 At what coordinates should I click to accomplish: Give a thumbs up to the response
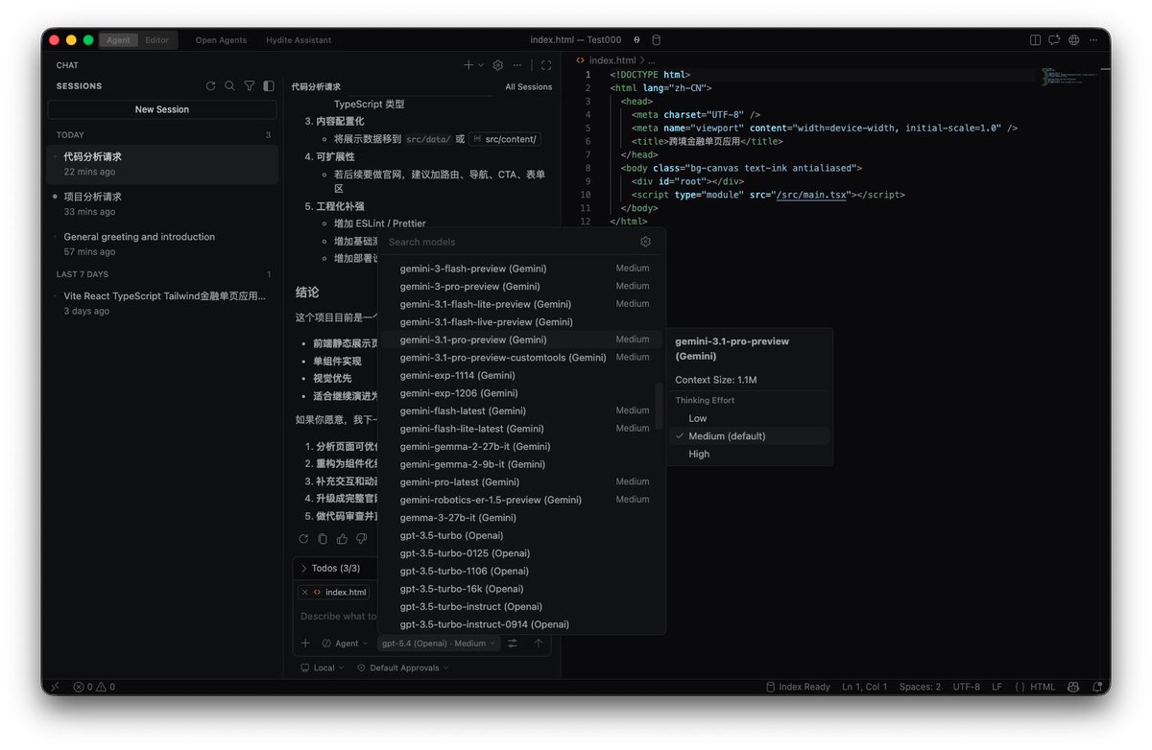click(x=342, y=539)
